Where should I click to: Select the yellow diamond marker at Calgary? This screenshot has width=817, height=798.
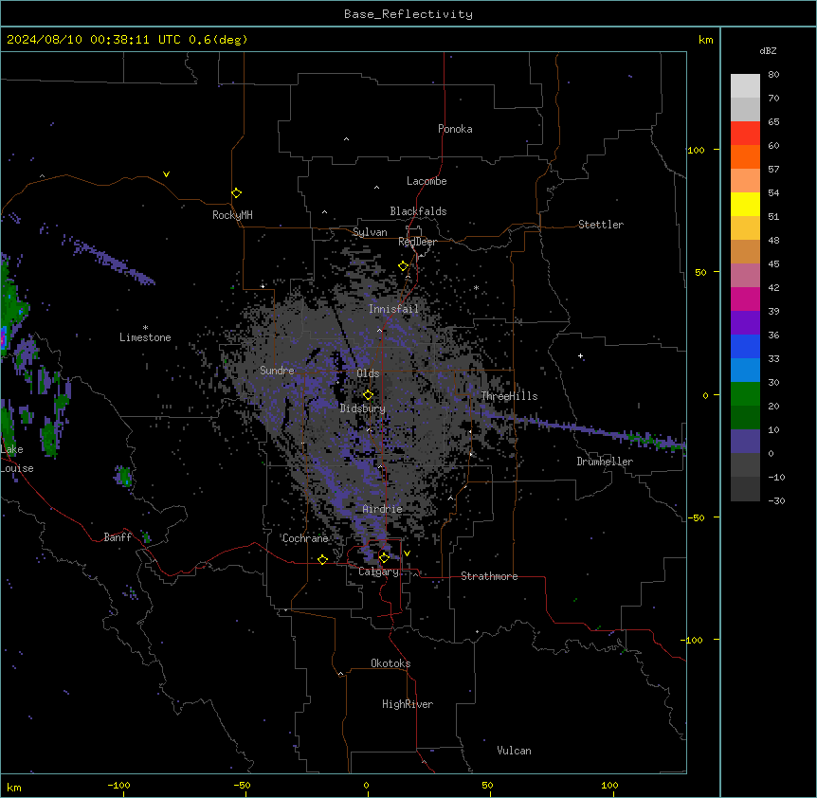click(384, 558)
